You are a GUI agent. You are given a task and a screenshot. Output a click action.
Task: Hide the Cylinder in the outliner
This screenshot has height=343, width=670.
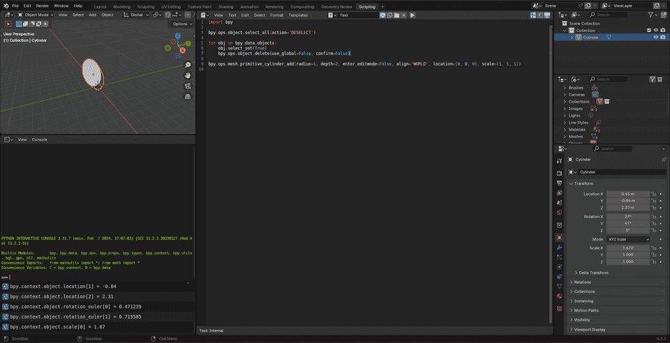[655, 38]
